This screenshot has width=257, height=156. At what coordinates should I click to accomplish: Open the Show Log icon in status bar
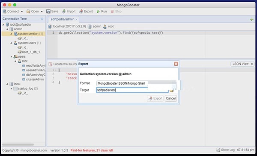pyautogui.click(x=218, y=150)
